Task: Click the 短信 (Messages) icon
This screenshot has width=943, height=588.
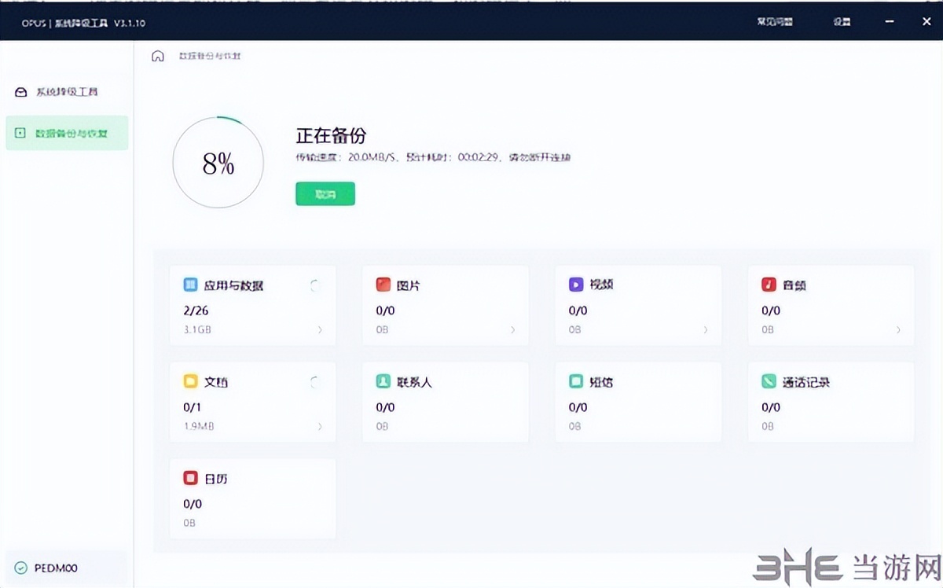Action: [x=575, y=381]
